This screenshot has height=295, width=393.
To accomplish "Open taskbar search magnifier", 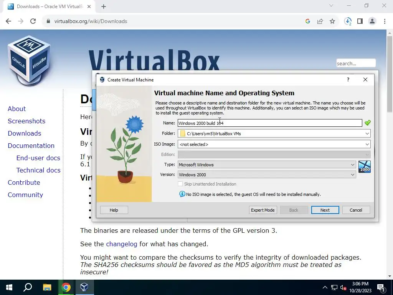I will (x=28, y=287).
